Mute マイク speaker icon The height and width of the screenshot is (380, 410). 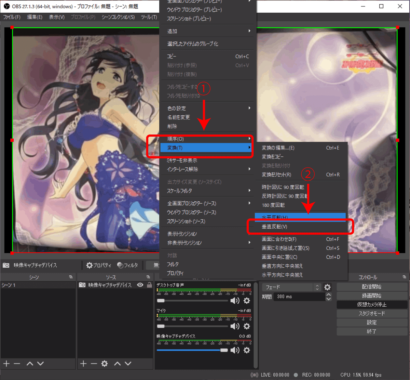click(235, 326)
